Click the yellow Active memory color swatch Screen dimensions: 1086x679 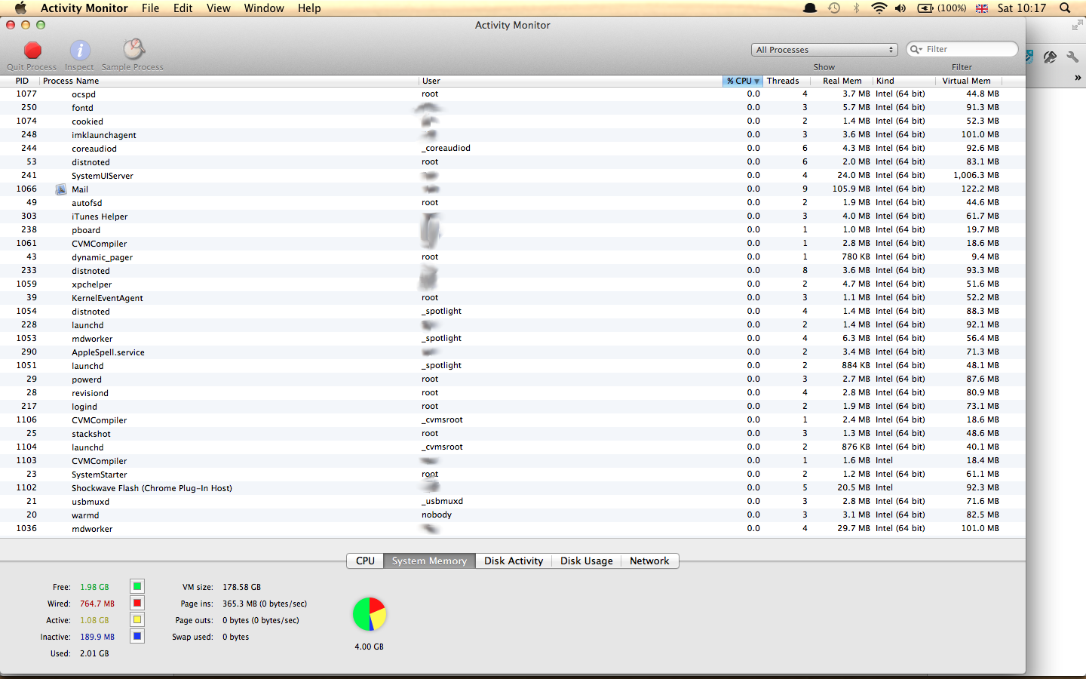coord(137,619)
